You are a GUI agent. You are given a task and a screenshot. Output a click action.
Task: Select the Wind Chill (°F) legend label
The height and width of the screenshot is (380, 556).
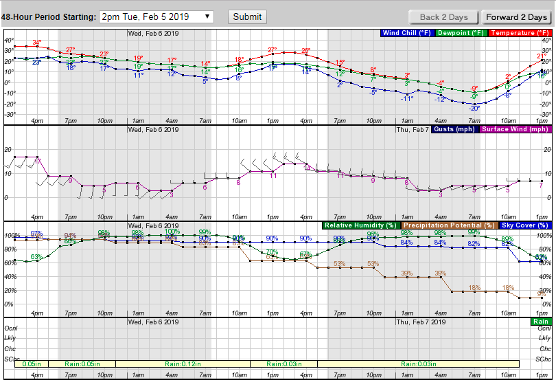point(406,33)
